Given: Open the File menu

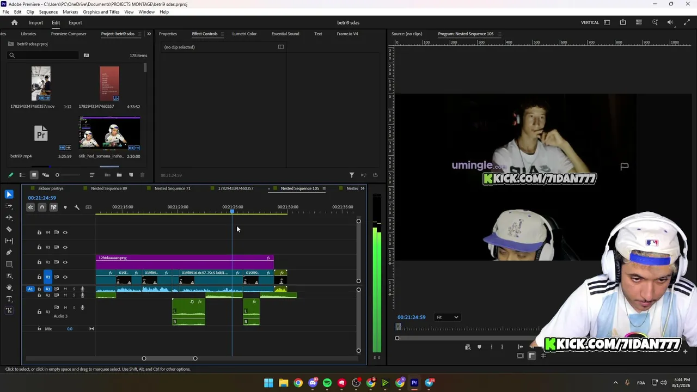Looking at the screenshot, I should point(5,11).
